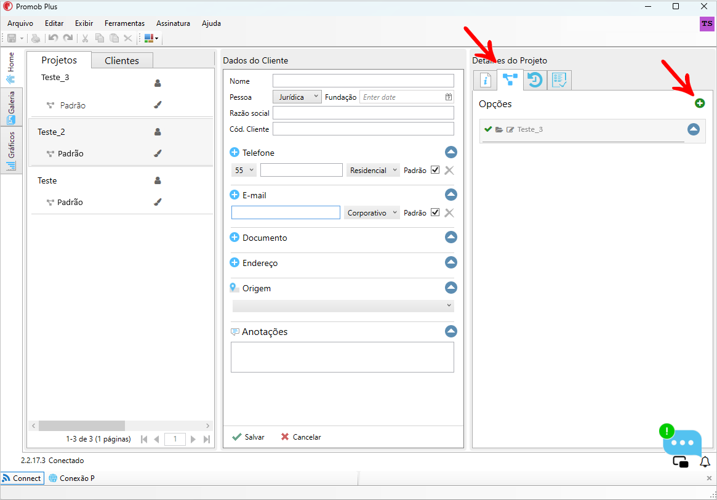The width and height of the screenshot is (717, 500).
Task: Collapse the Origem section
Action: pos(451,288)
